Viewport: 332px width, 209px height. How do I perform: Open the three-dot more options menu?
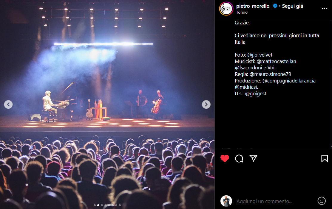click(x=325, y=9)
